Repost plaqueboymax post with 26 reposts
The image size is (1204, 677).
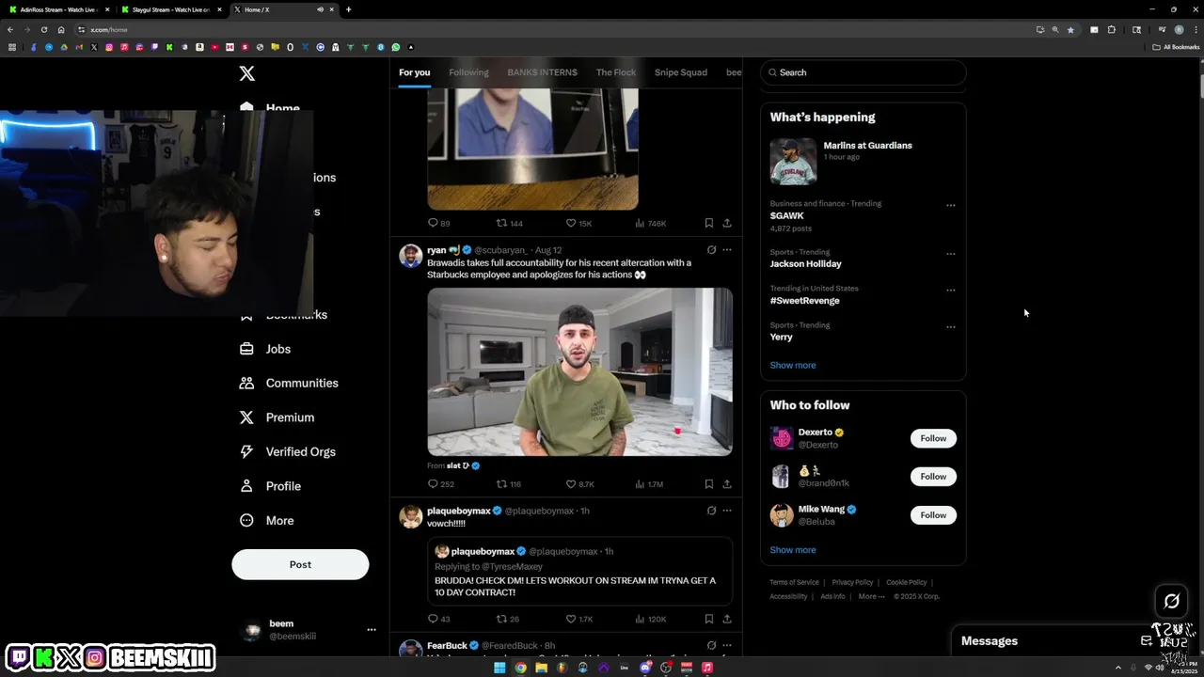(508, 619)
